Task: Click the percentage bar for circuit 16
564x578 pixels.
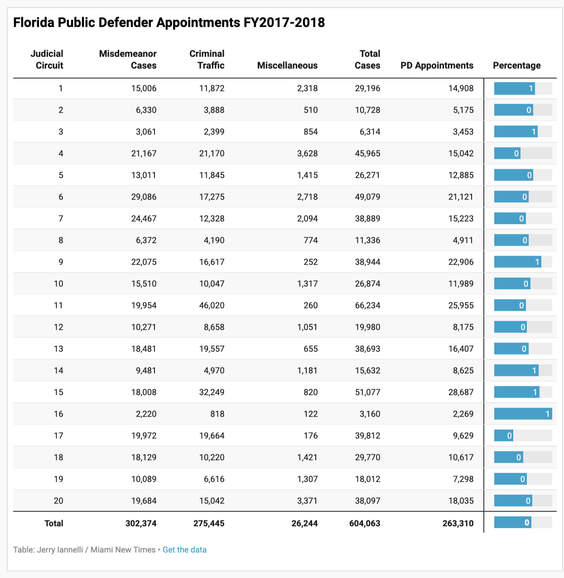Action: [x=523, y=414]
